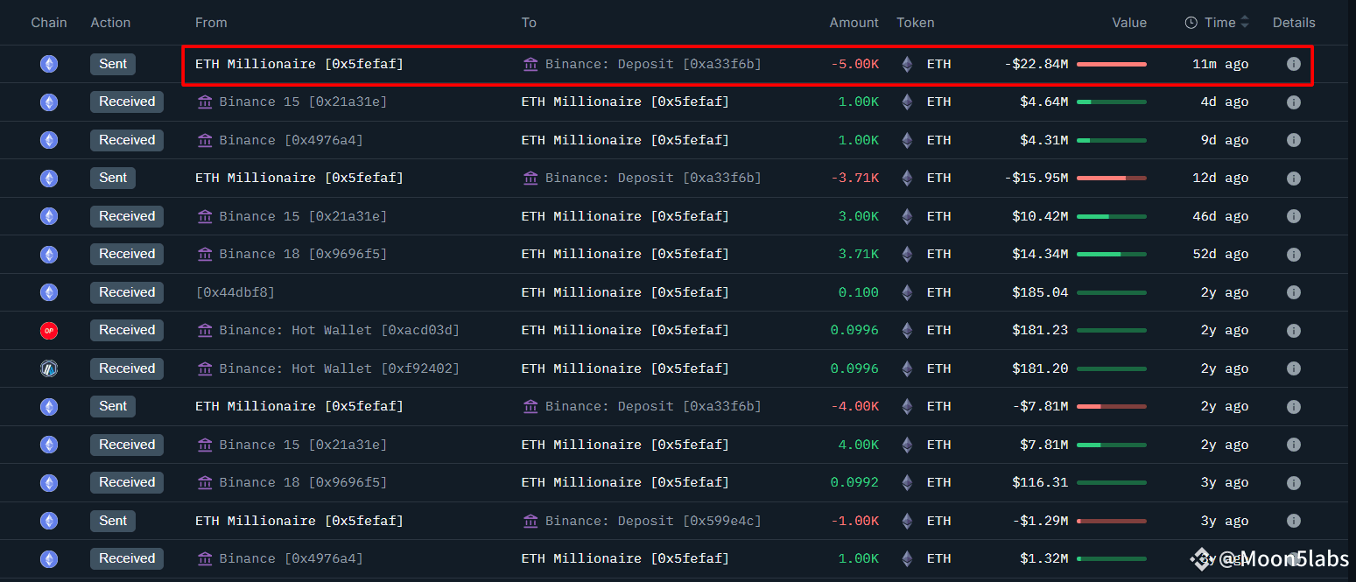Image resolution: width=1356 pixels, height=582 pixels.
Task: Click the Arbitrum chain icon, $181.20 row
Action: point(49,368)
